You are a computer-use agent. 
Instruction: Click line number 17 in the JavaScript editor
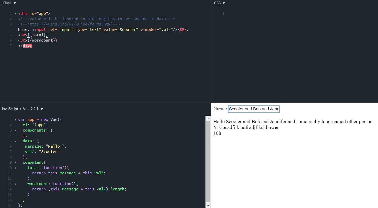pyautogui.click(x=9, y=205)
